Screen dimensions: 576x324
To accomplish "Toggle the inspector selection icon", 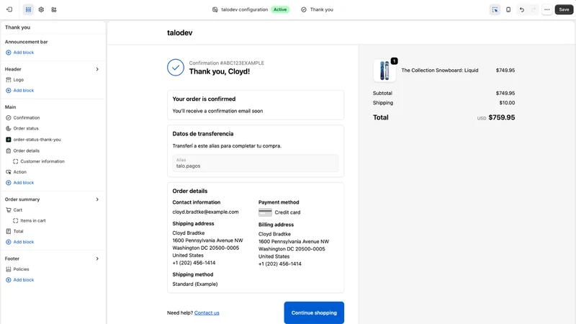I will (x=495, y=9).
